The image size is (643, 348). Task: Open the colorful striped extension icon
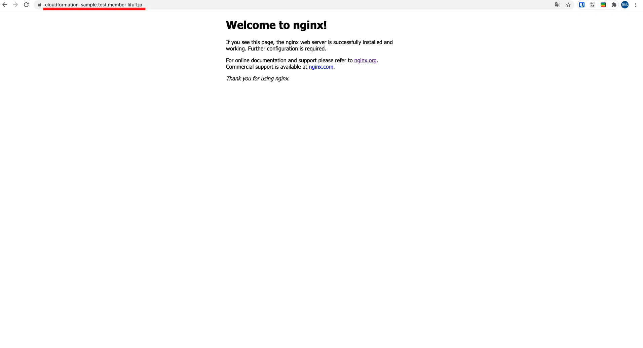click(x=603, y=5)
